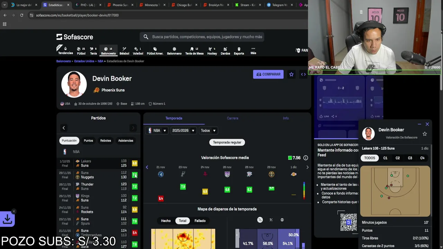
Task: Open Fútbol Amer. sports section
Action: coord(155,51)
